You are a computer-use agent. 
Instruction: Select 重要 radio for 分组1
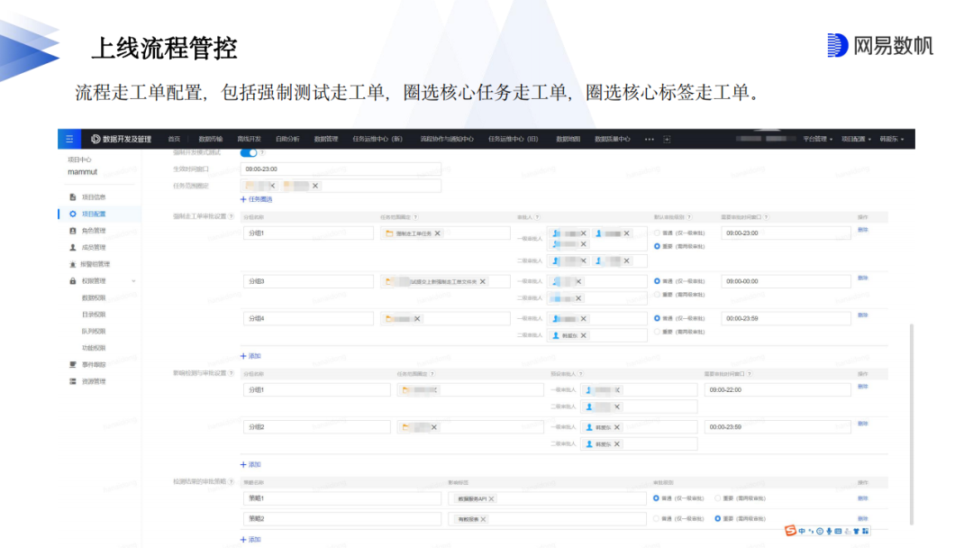click(x=657, y=246)
